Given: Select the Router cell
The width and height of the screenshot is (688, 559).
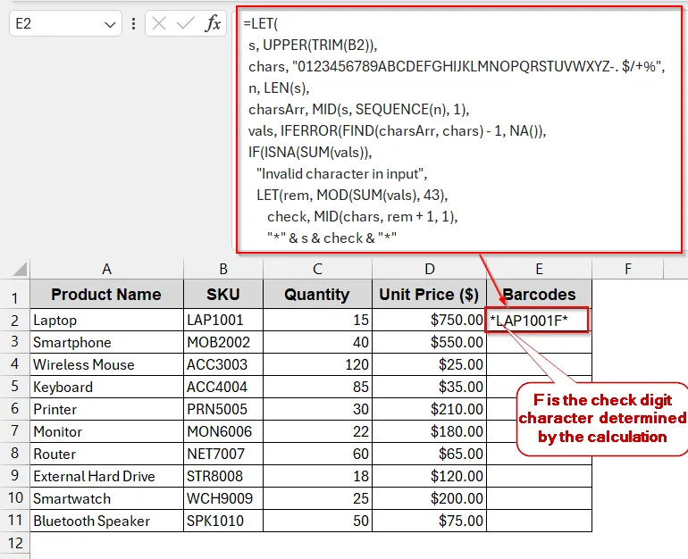Looking at the screenshot, I should (106, 455).
